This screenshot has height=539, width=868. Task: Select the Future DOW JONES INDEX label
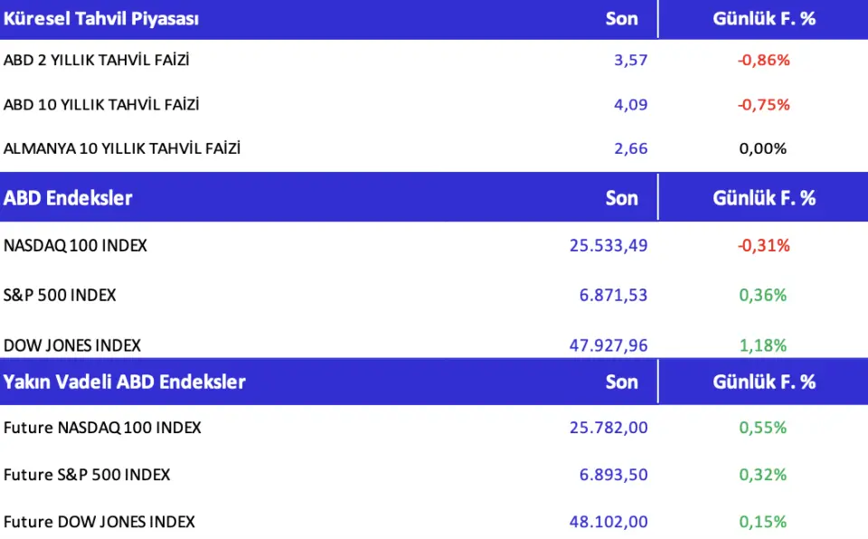99,522
